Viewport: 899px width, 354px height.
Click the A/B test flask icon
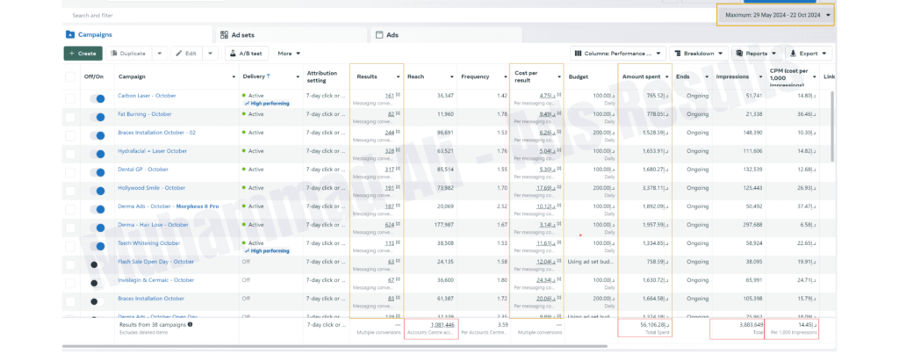pos(233,54)
